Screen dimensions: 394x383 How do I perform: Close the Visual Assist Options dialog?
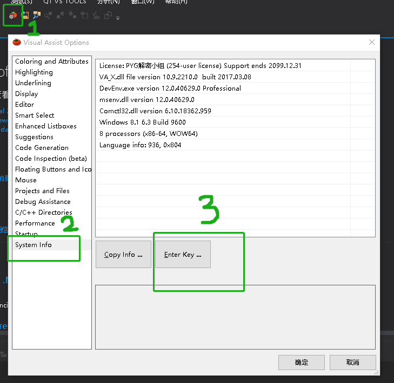tap(372, 42)
